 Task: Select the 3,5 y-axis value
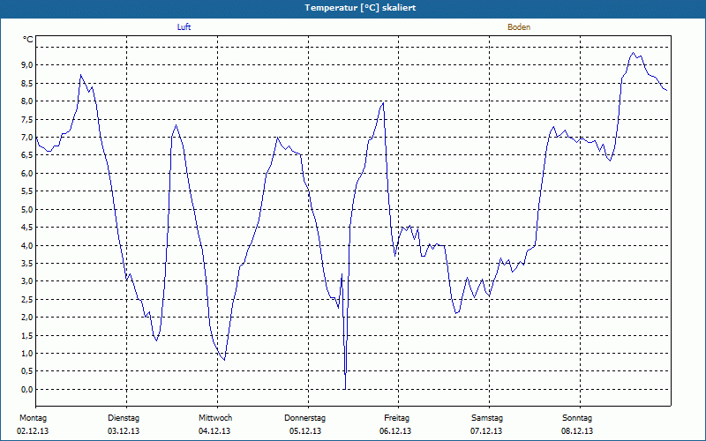pos(27,263)
